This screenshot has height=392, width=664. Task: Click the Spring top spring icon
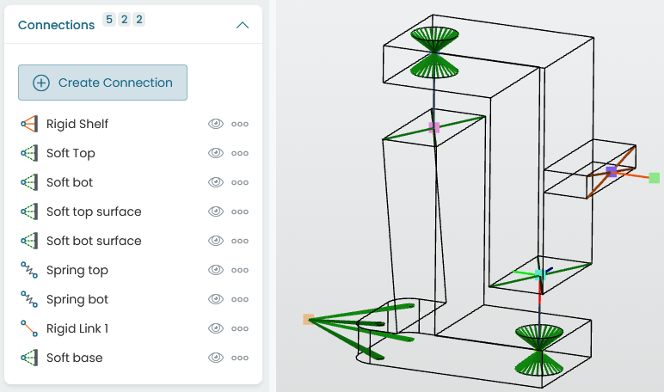pyautogui.click(x=29, y=270)
